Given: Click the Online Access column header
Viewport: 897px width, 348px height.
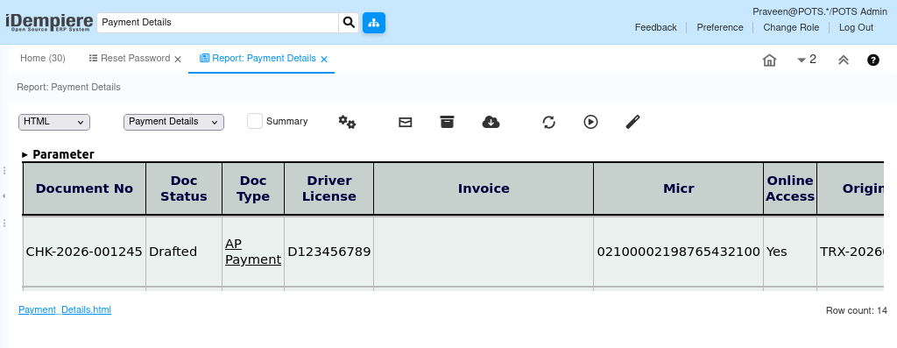Looking at the screenshot, I should click(790, 188).
